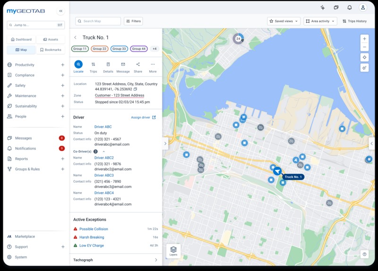Select the Group 44 tag

(x=139, y=49)
